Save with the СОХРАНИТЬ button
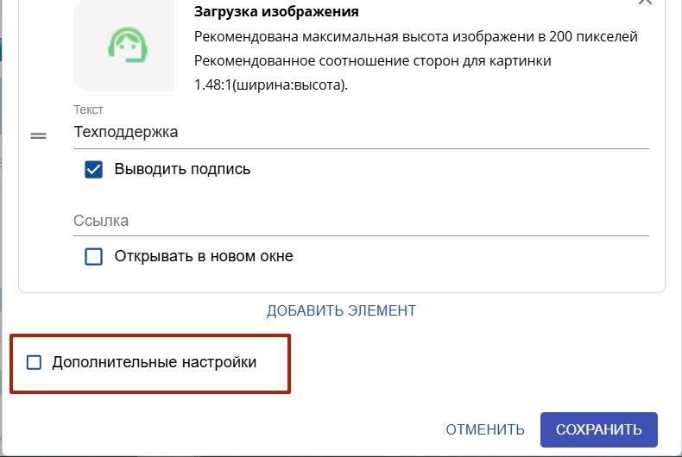682x457 pixels. click(x=599, y=429)
